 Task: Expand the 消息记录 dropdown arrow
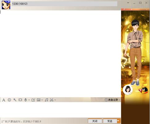(119, 100)
